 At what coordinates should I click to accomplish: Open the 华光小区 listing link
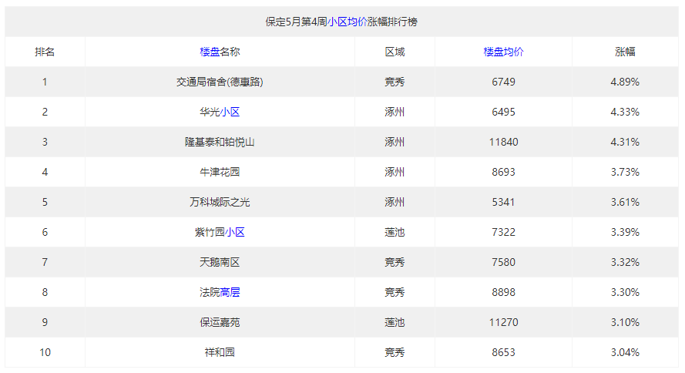click(x=229, y=112)
